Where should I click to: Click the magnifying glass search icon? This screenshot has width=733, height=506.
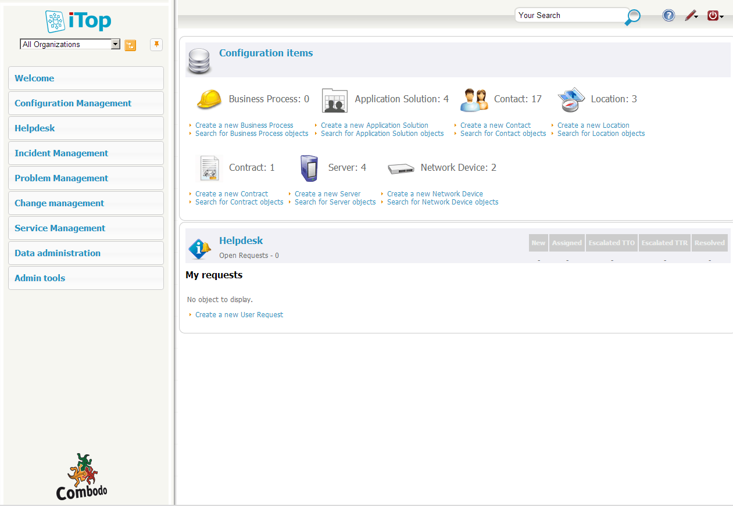click(632, 17)
